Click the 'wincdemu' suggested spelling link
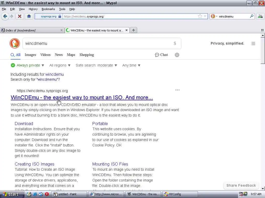 55,75
